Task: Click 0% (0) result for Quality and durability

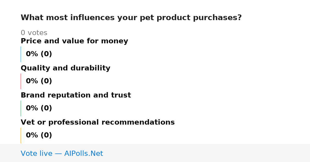Action: [39, 81]
